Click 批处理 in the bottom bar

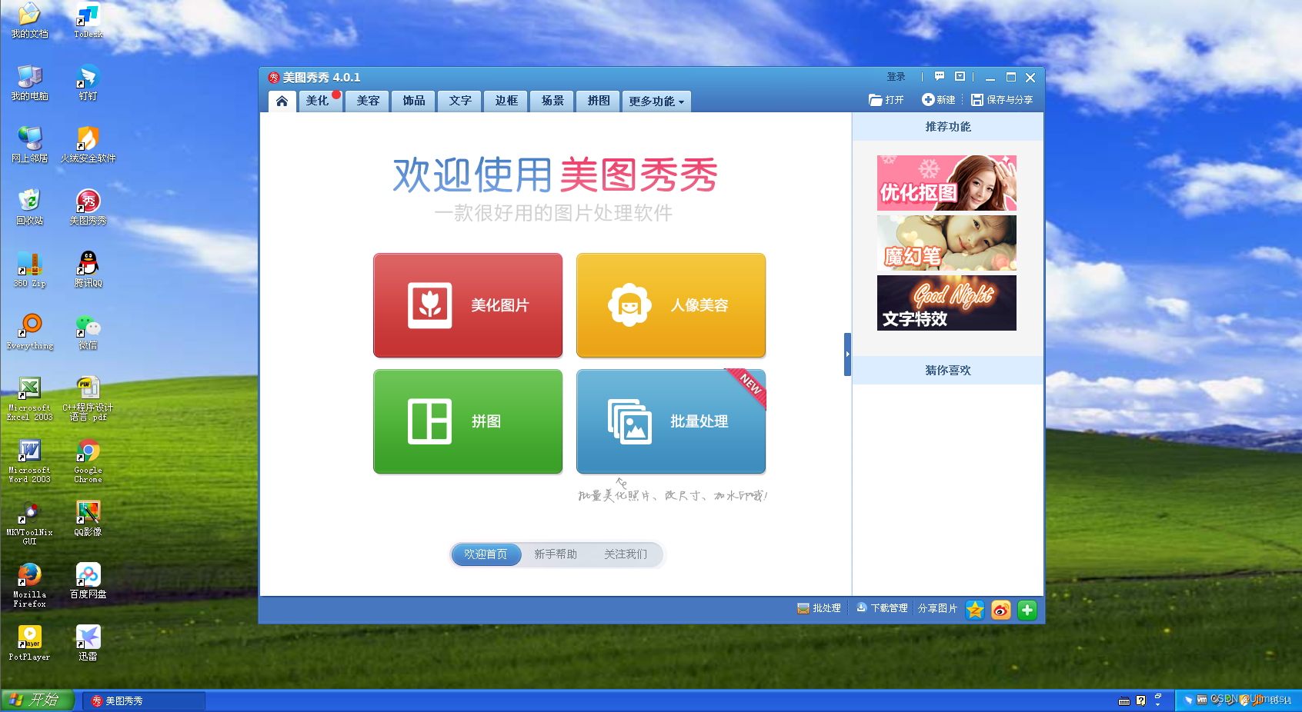coord(819,608)
